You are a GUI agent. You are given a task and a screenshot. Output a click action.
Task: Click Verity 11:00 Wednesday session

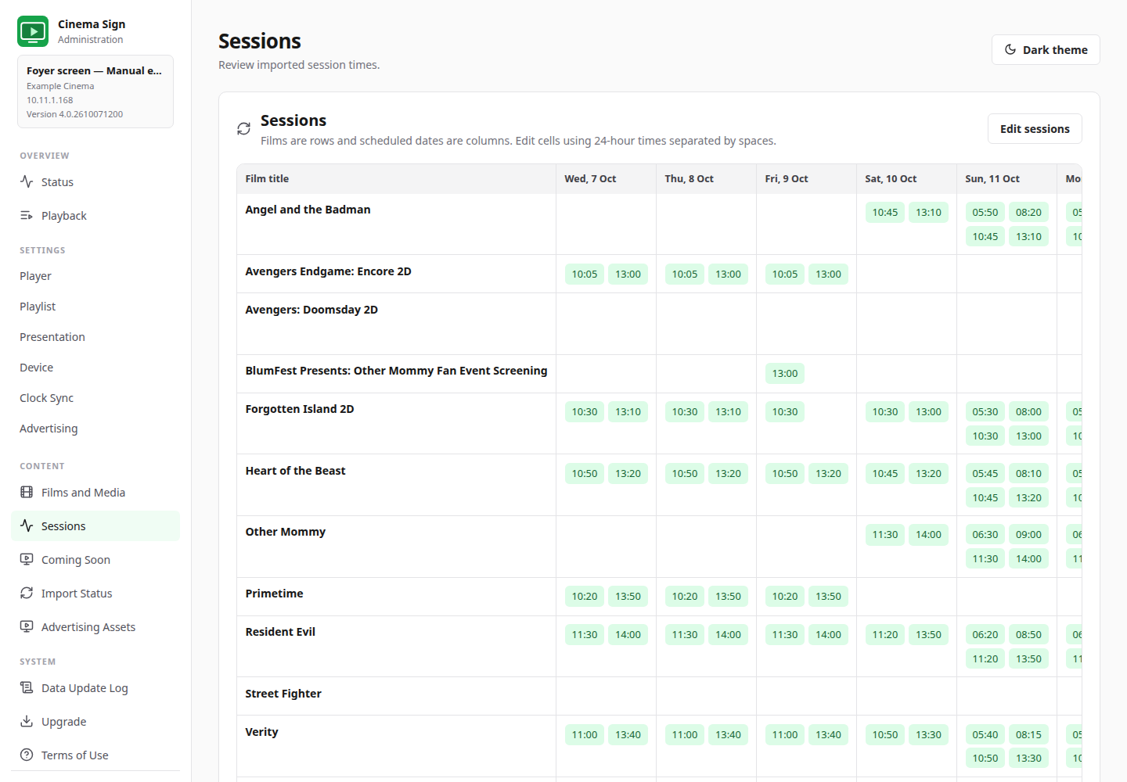point(585,735)
